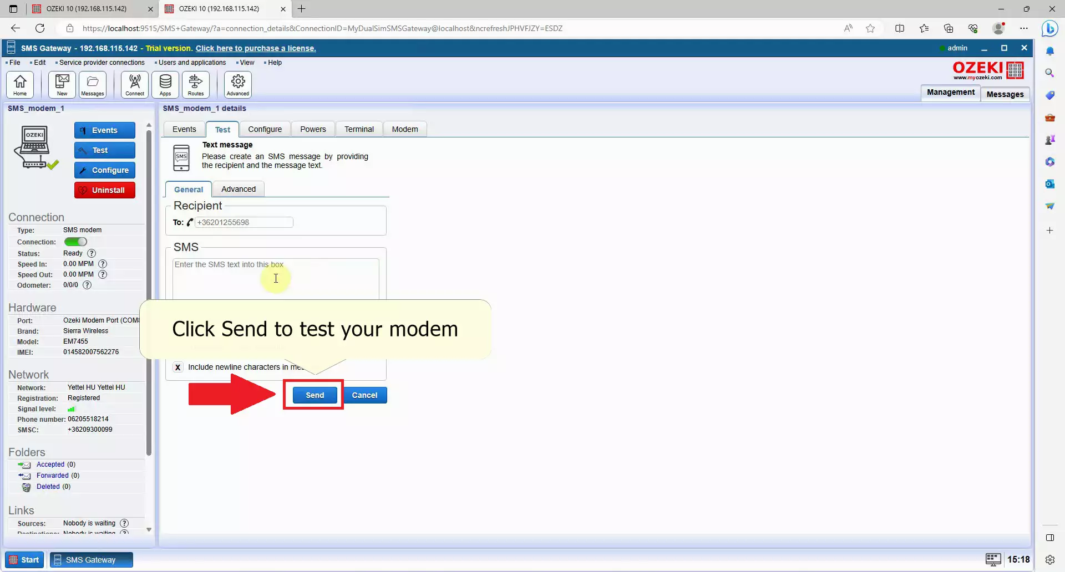Click the New message toolbar icon
The height and width of the screenshot is (572, 1065).
(62, 85)
